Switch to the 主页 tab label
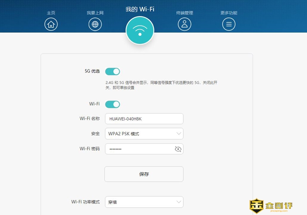 coord(51,13)
